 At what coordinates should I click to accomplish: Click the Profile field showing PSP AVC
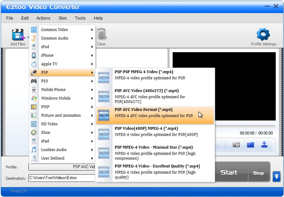(62, 167)
